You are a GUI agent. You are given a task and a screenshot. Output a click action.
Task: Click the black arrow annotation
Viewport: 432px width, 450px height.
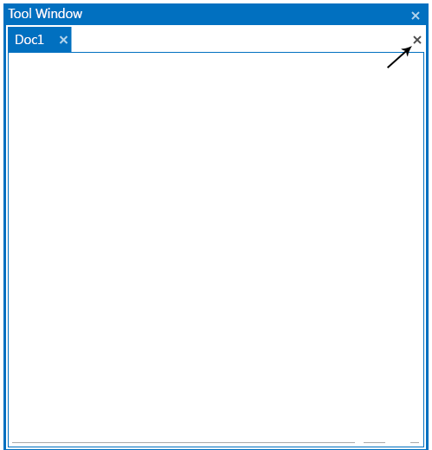[399, 57]
